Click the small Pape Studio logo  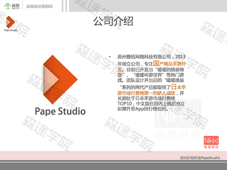(10, 24)
